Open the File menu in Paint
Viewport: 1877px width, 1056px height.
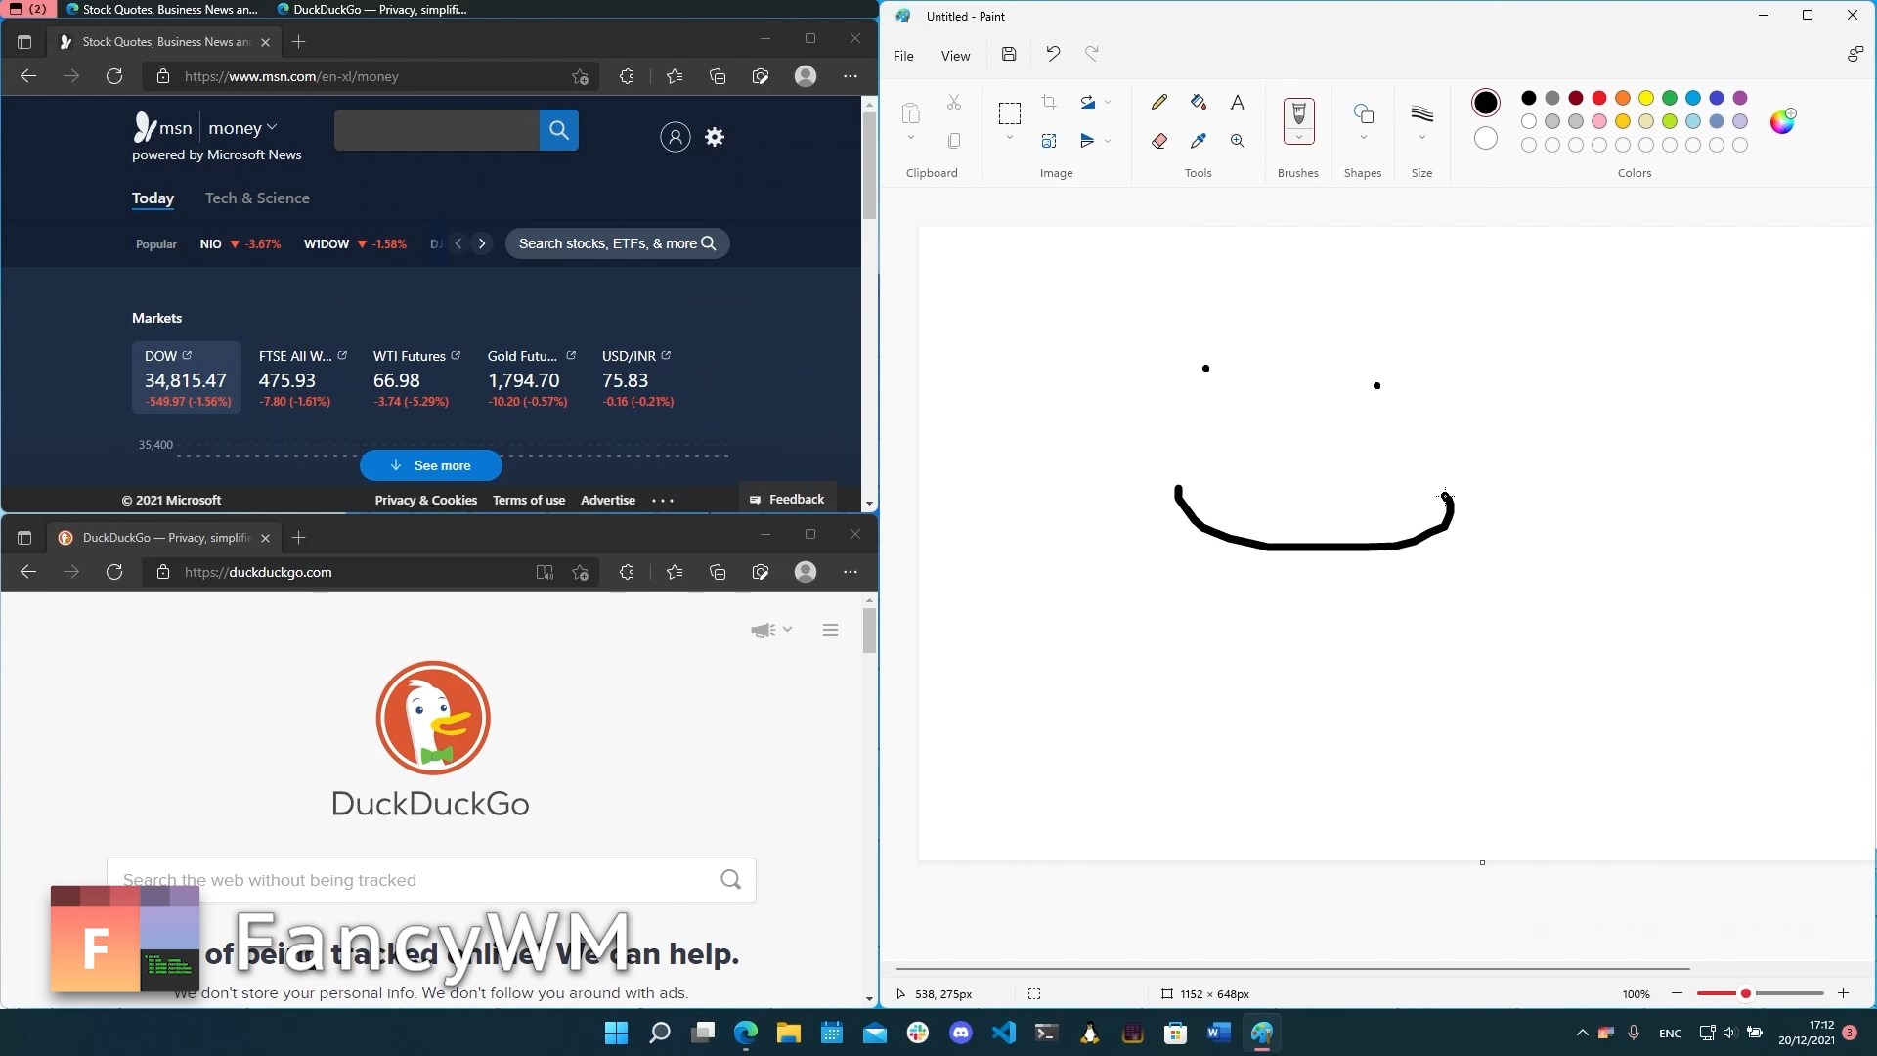(903, 56)
